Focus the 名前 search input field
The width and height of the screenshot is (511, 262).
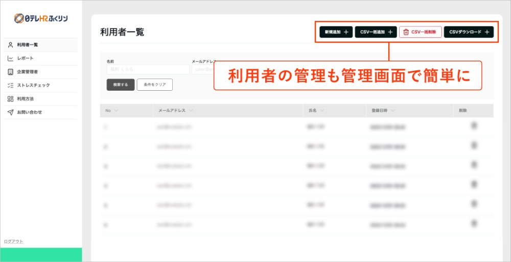[x=148, y=69]
